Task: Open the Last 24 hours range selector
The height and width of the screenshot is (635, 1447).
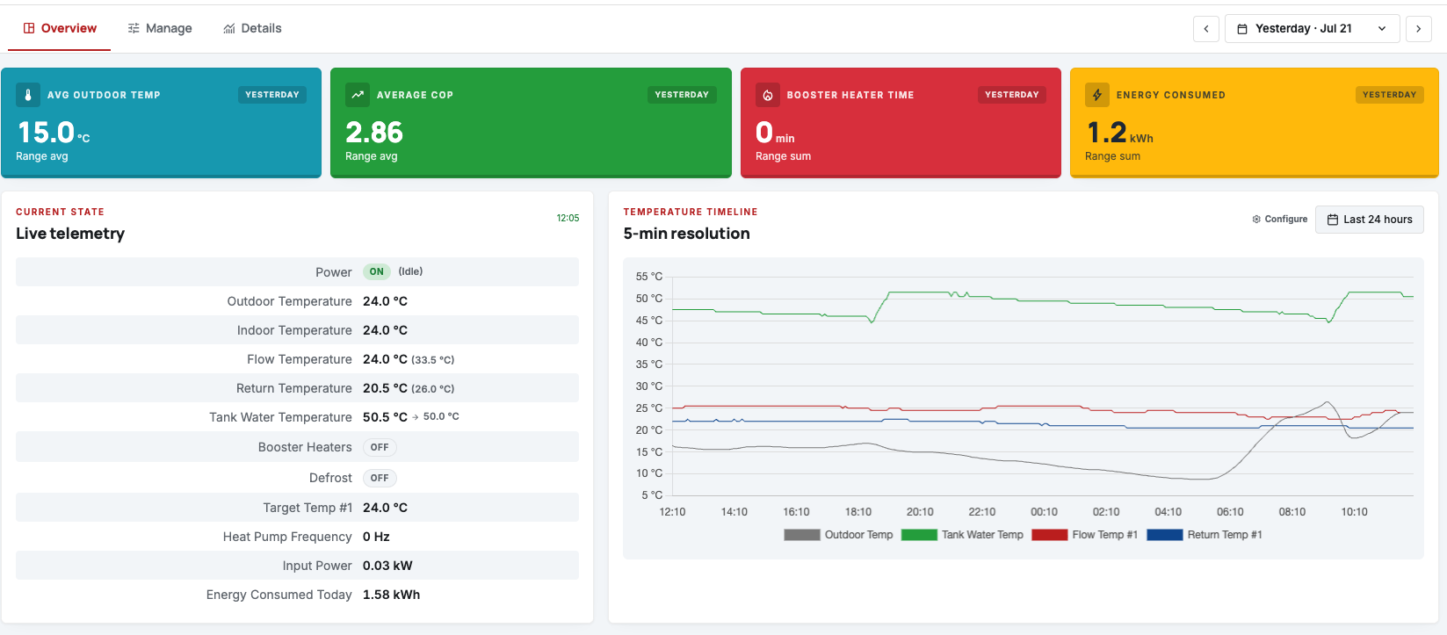Action: [1370, 220]
